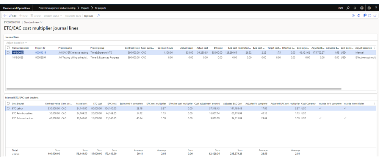Open the notifications bell
This screenshot has height=157, width=379.
pos(355,8)
